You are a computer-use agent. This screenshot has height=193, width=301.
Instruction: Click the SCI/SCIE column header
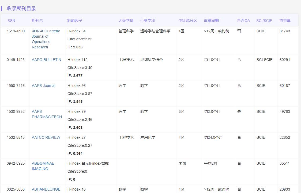264,20
